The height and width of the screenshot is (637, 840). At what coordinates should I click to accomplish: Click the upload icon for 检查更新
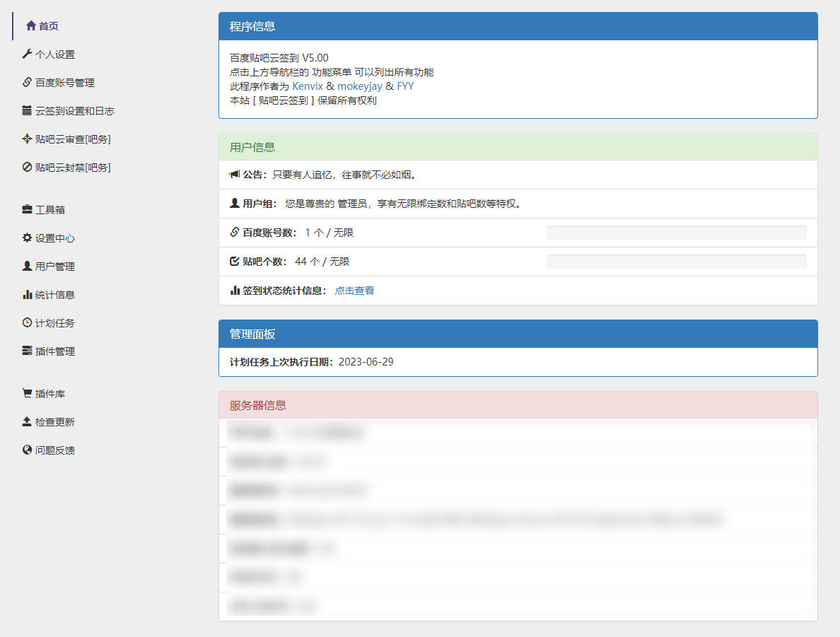point(27,421)
